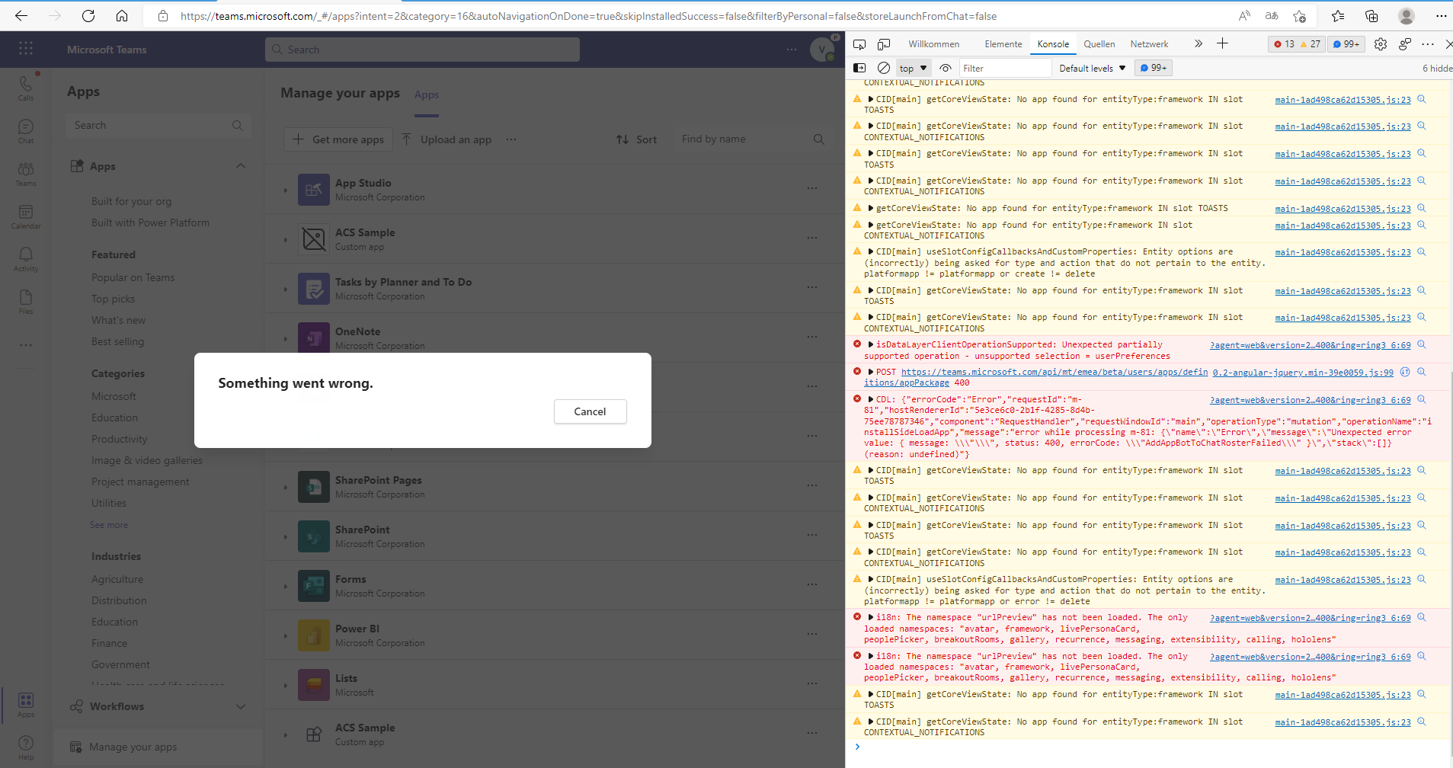Open the Calendar from the Teams sidebar
Screen dimensions: 1453x768
tap(26, 215)
